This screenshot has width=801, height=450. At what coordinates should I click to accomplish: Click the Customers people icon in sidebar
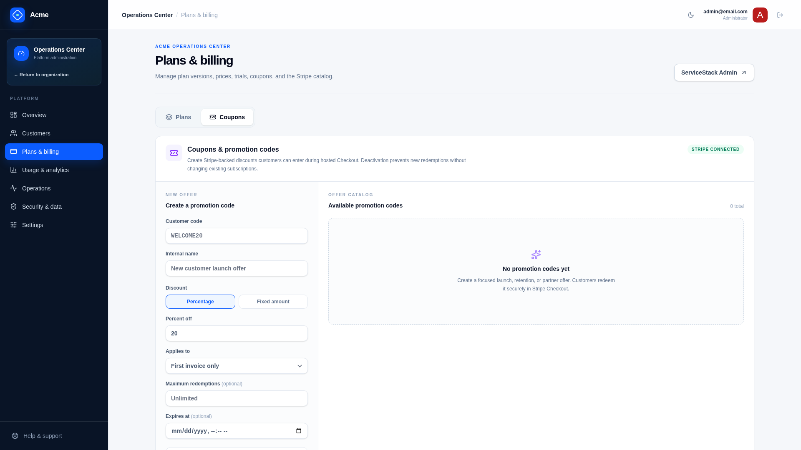tap(14, 133)
